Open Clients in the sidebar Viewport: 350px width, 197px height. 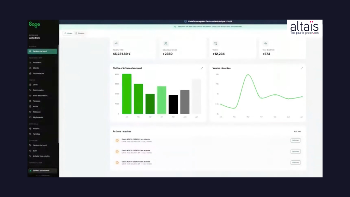tap(36, 68)
